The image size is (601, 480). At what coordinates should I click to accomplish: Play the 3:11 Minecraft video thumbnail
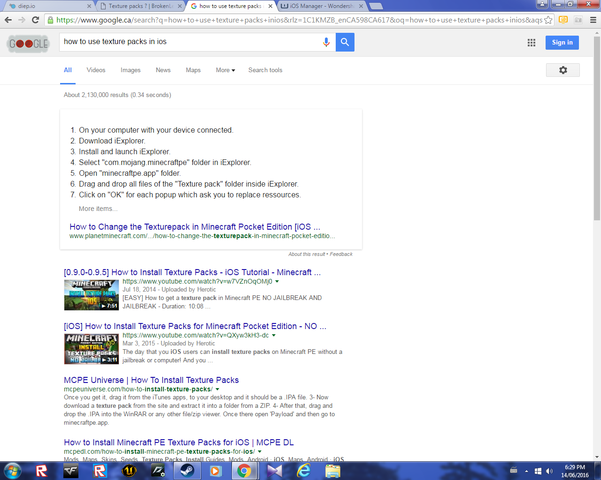[x=91, y=349]
